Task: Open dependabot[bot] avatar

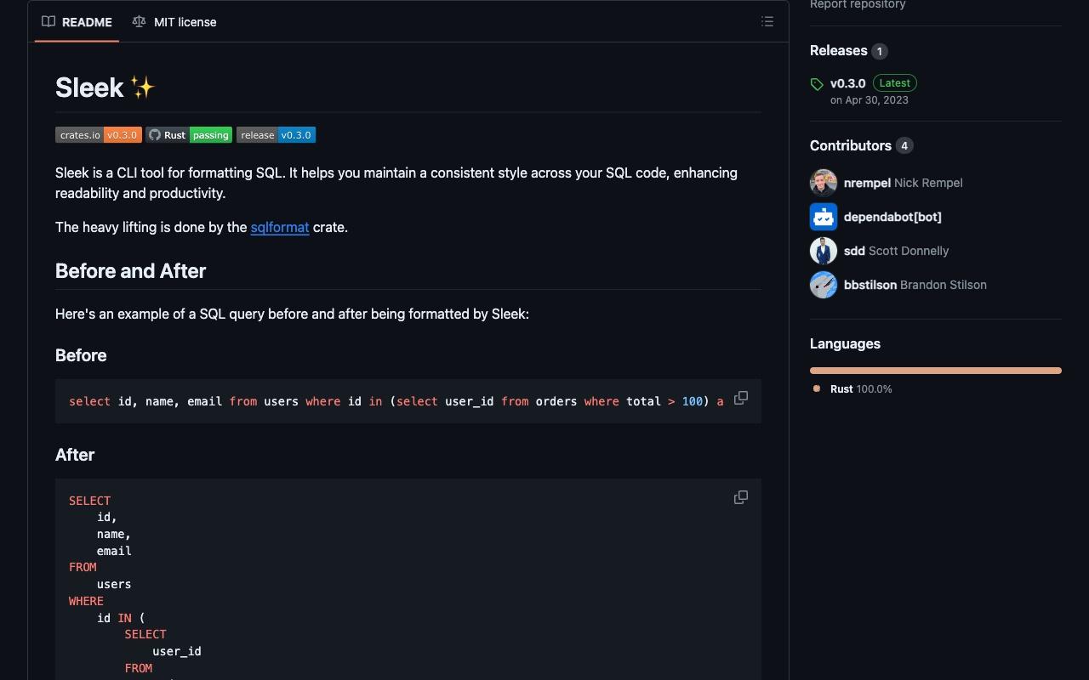Action: tap(824, 217)
